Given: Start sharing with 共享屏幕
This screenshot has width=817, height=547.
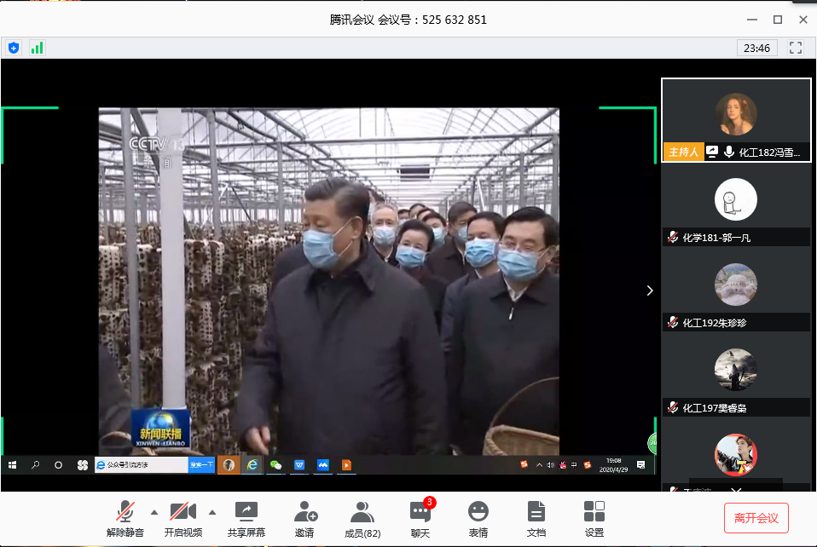Looking at the screenshot, I should point(246,519).
